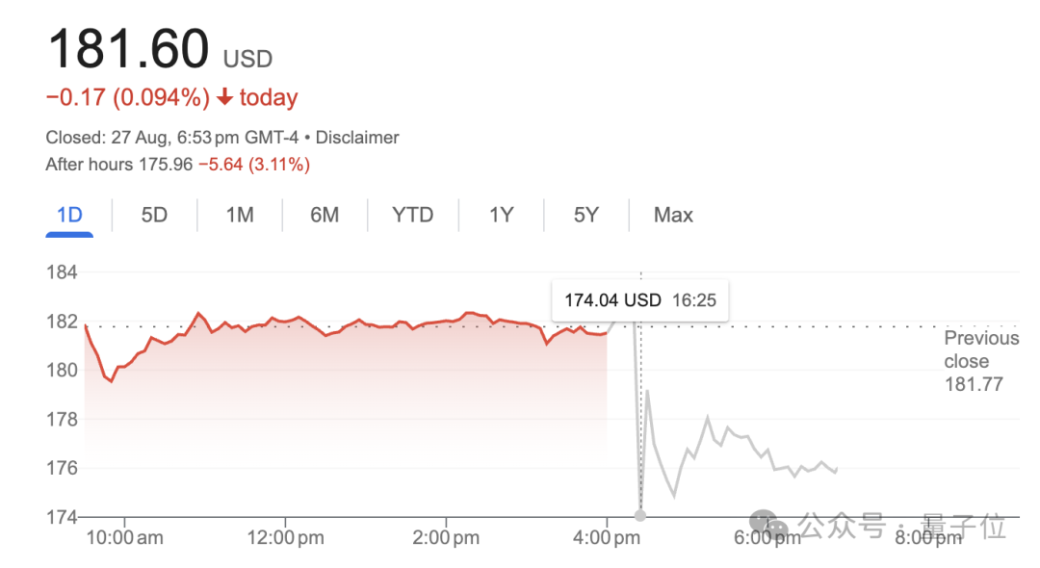Open the Disclaimer link
The image size is (1040, 568).
(357, 138)
